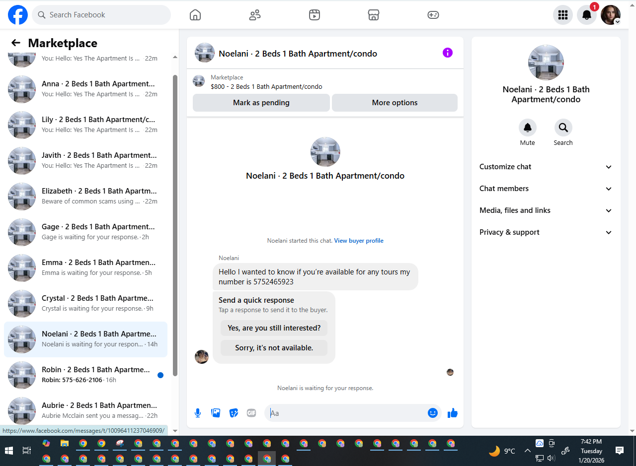The height and width of the screenshot is (466, 636).
Task: Open the nine-dot menu grid icon
Action: pos(563,15)
